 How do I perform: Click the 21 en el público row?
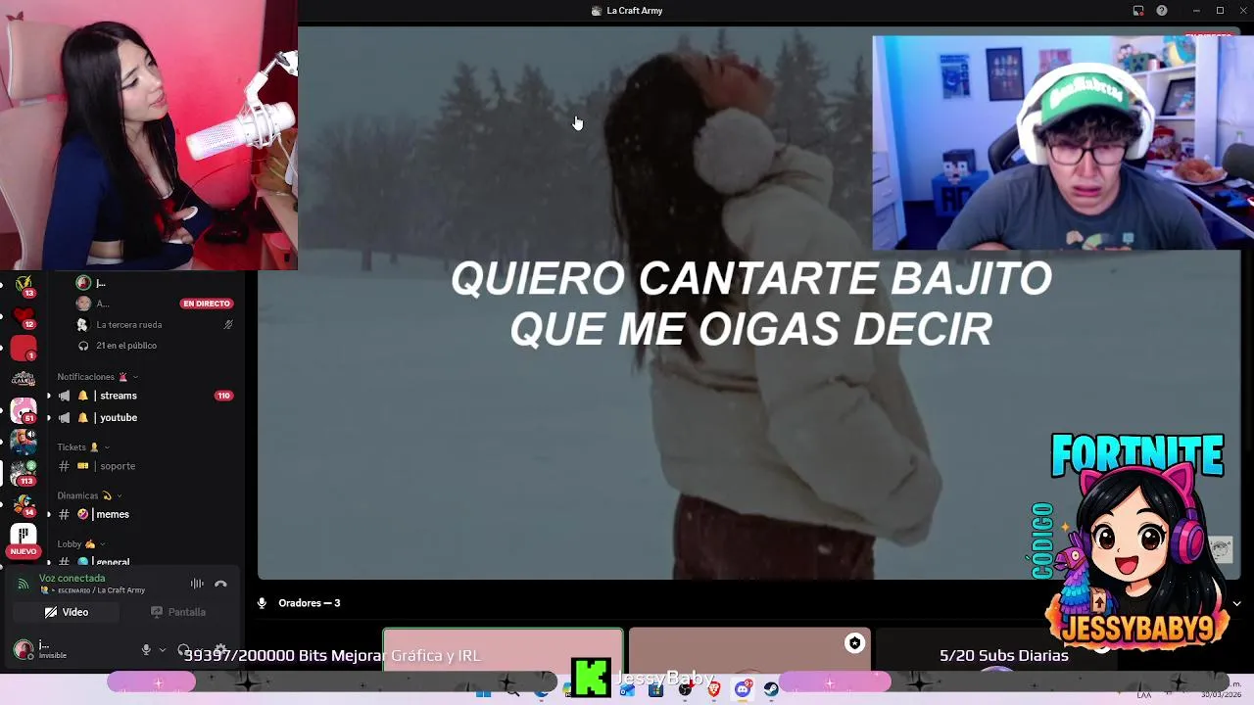pyautogui.click(x=126, y=346)
